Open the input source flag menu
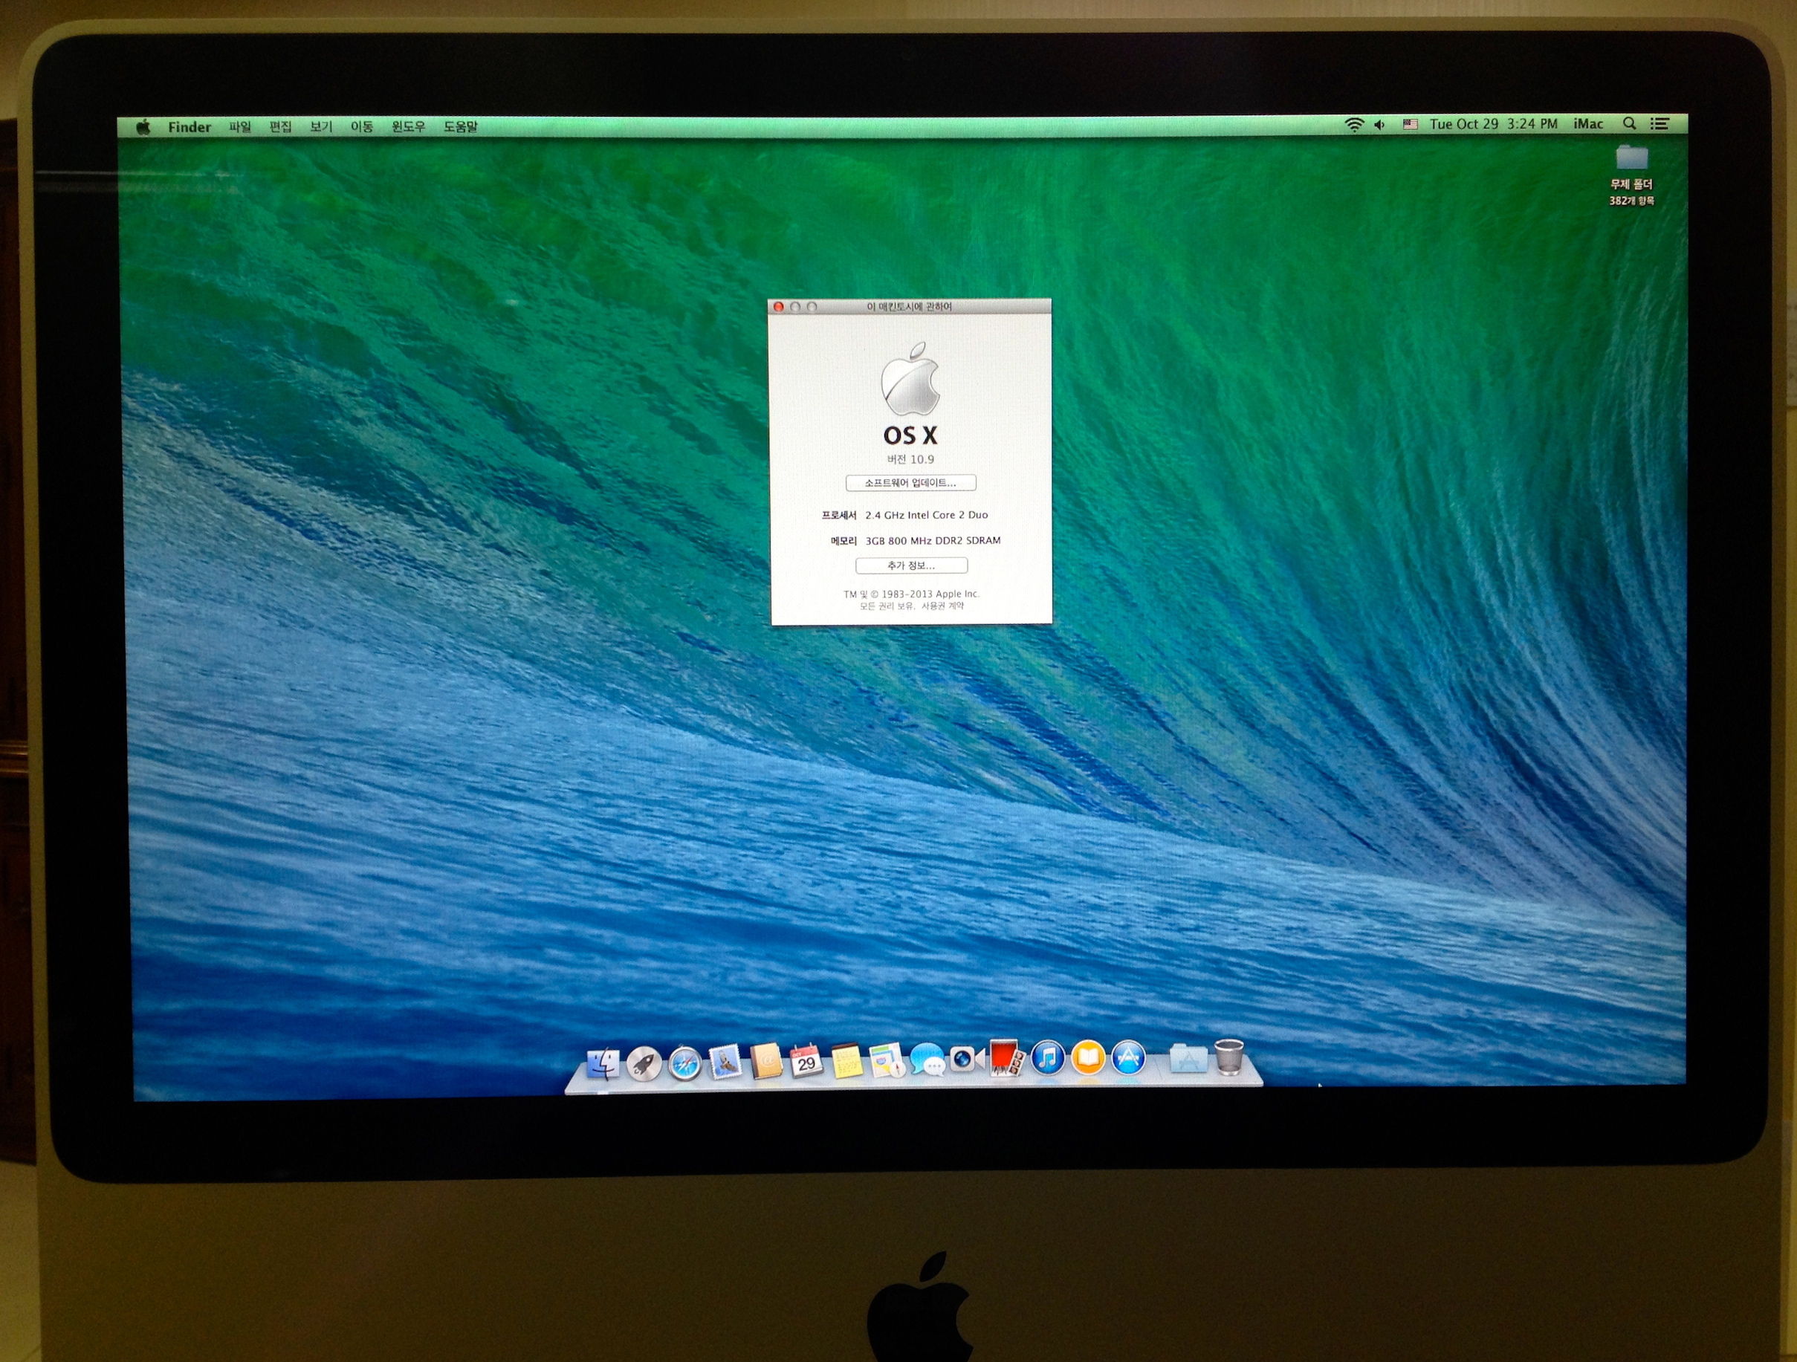This screenshot has height=1362, width=1797. [1411, 124]
